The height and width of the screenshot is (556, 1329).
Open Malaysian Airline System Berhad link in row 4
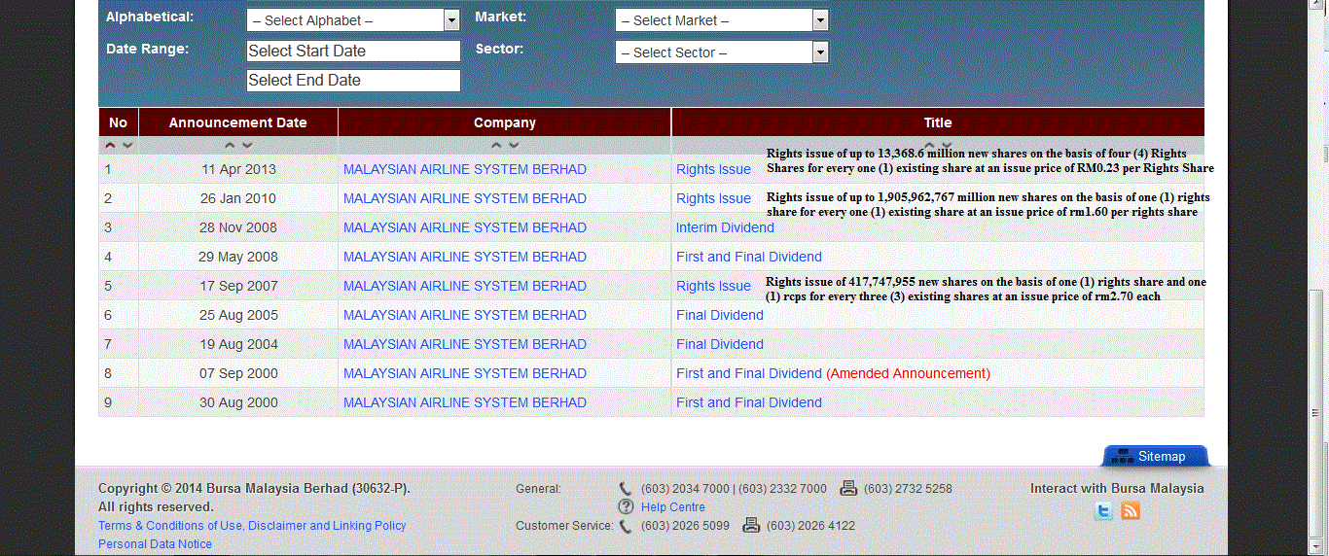tap(465, 257)
